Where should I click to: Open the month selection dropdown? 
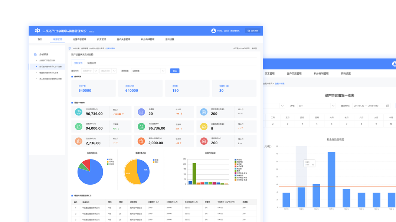pyautogui.click(x=108, y=71)
